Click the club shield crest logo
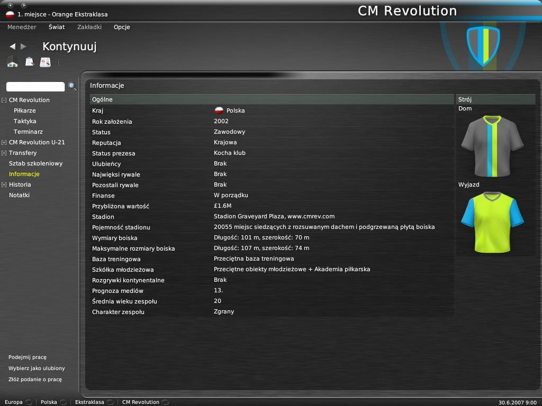Image resolution: width=542 pixels, height=406 pixels. [x=483, y=46]
